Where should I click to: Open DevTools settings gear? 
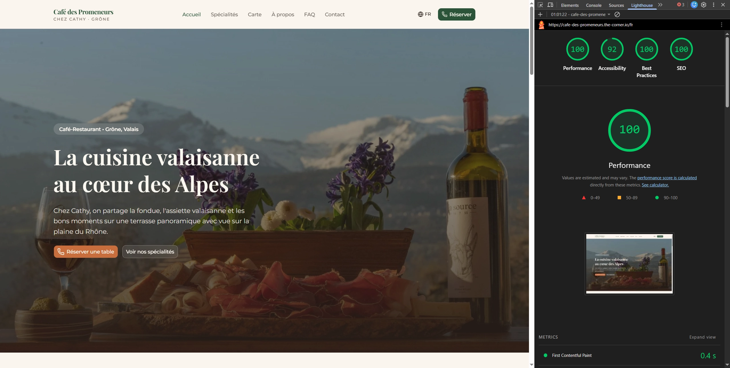(x=704, y=5)
